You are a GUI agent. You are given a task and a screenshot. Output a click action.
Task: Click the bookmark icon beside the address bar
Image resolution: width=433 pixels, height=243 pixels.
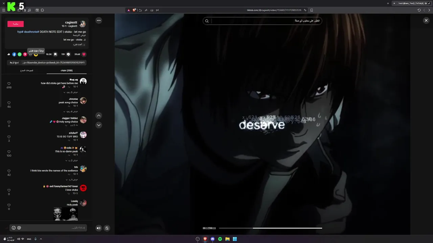312,10
